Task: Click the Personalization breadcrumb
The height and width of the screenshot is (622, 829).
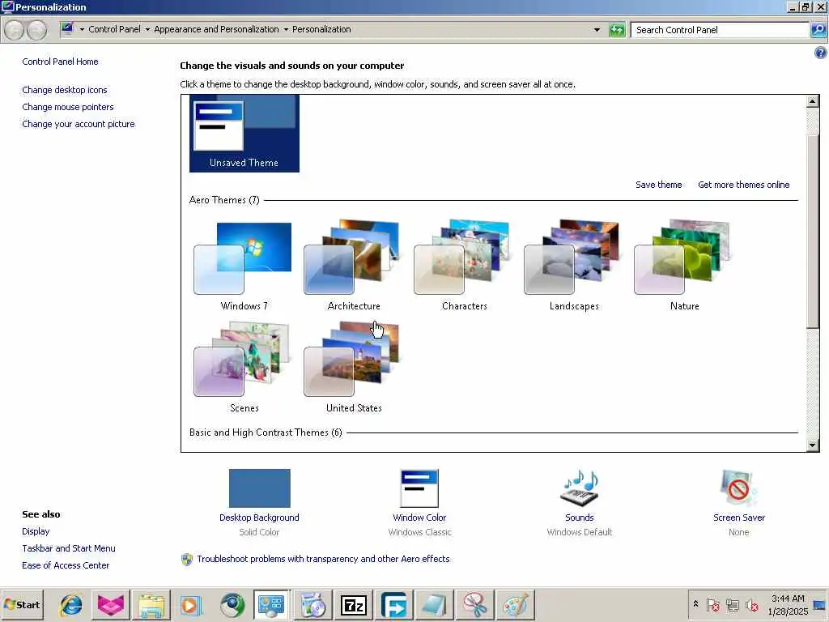Action: pos(321,29)
